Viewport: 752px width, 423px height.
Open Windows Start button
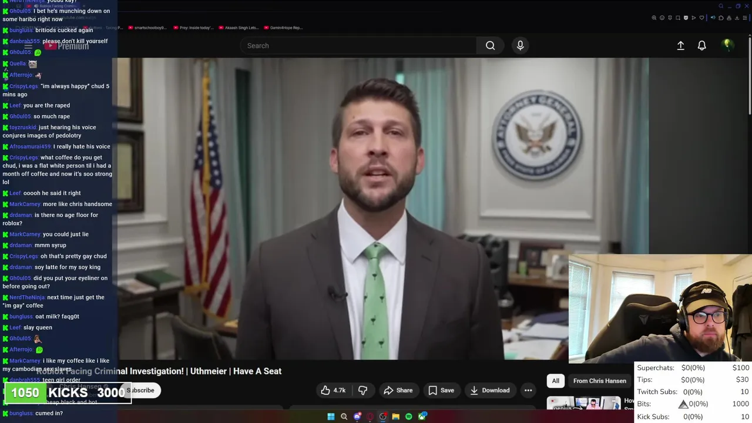[331, 417]
